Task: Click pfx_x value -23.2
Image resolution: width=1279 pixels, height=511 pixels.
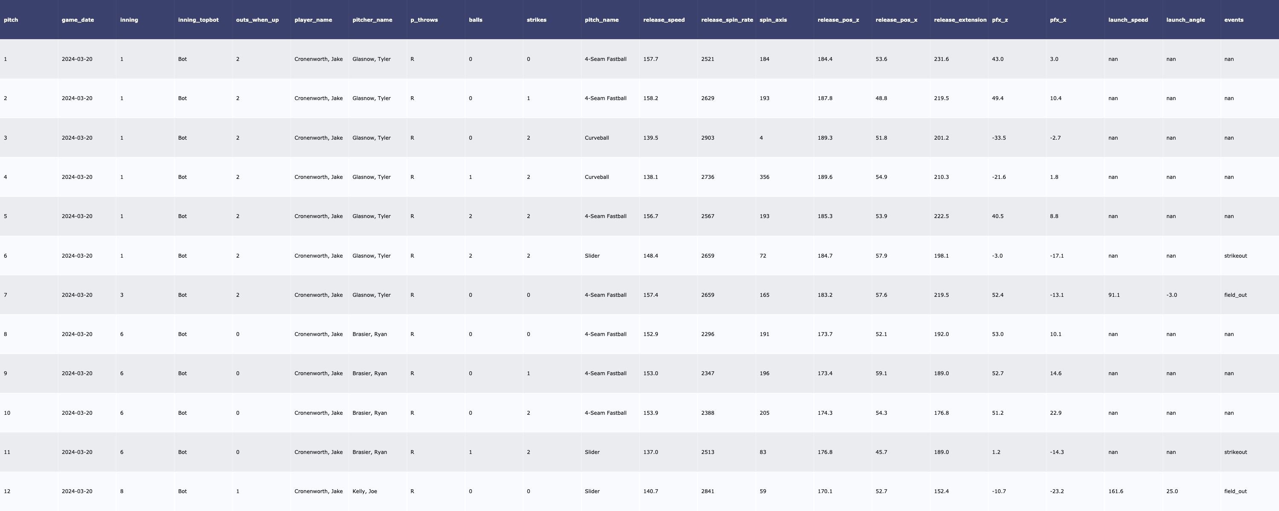Action: click(1056, 491)
